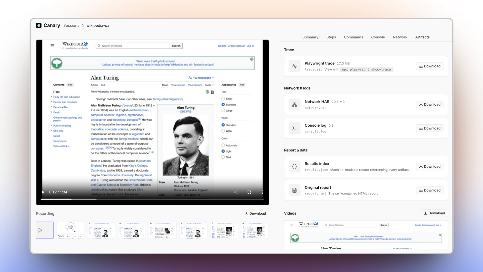Download the Original report
The width and height of the screenshot is (483, 272).
tap(430, 190)
